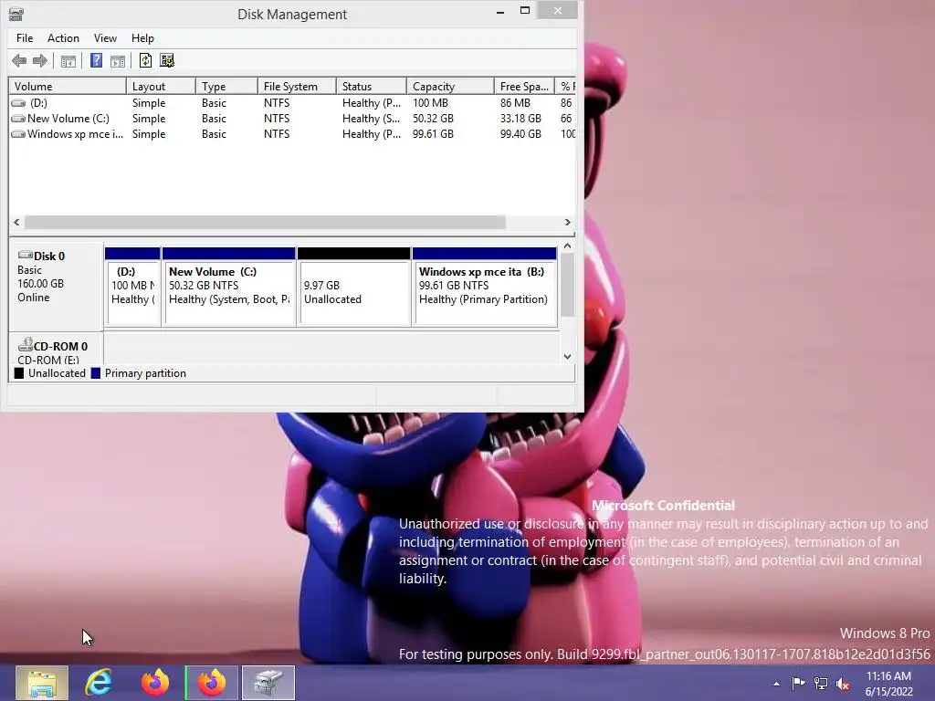Screen dimensions: 935x701
Task: Click the "33.18 GB" free space cell
Action: (520, 119)
